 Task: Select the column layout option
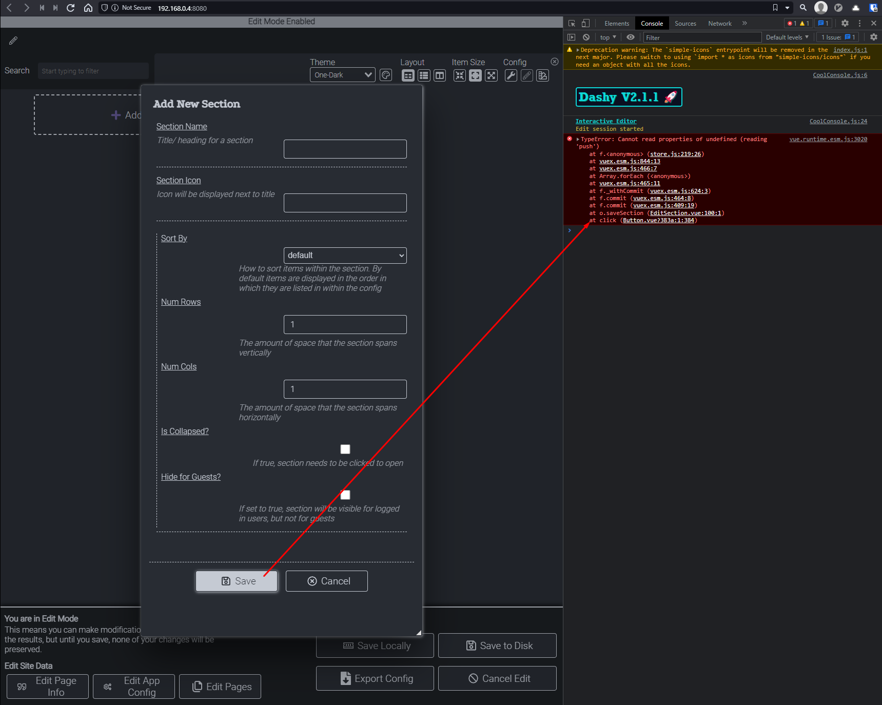click(440, 75)
